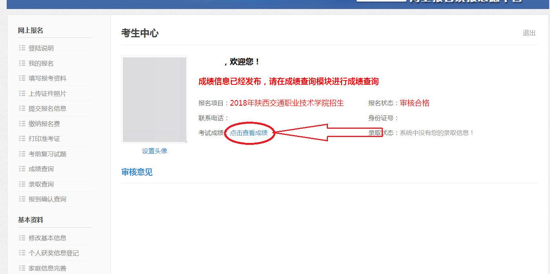Go to 考前复习试题 page
This screenshot has width=550, height=274.
click(x=47, y=154)
